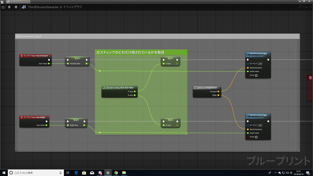
Task: Show hidden system tray icons
Action: coord(275,173)
